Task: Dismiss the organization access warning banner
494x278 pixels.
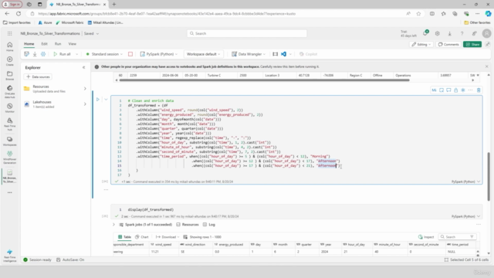Action: click(487, 66)
